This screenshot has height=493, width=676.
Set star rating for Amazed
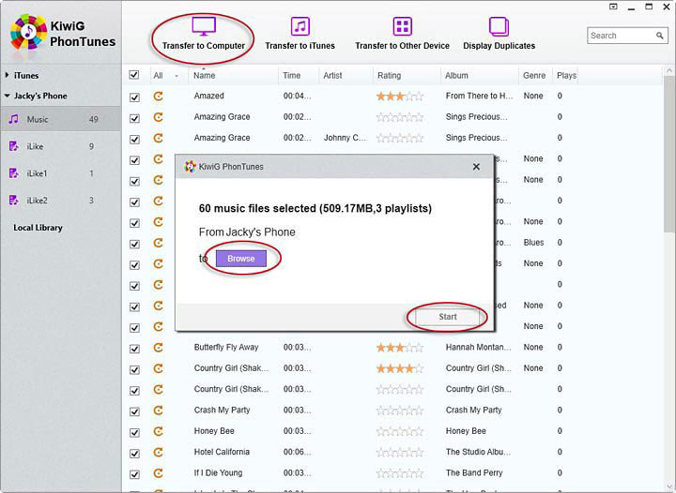400,97
